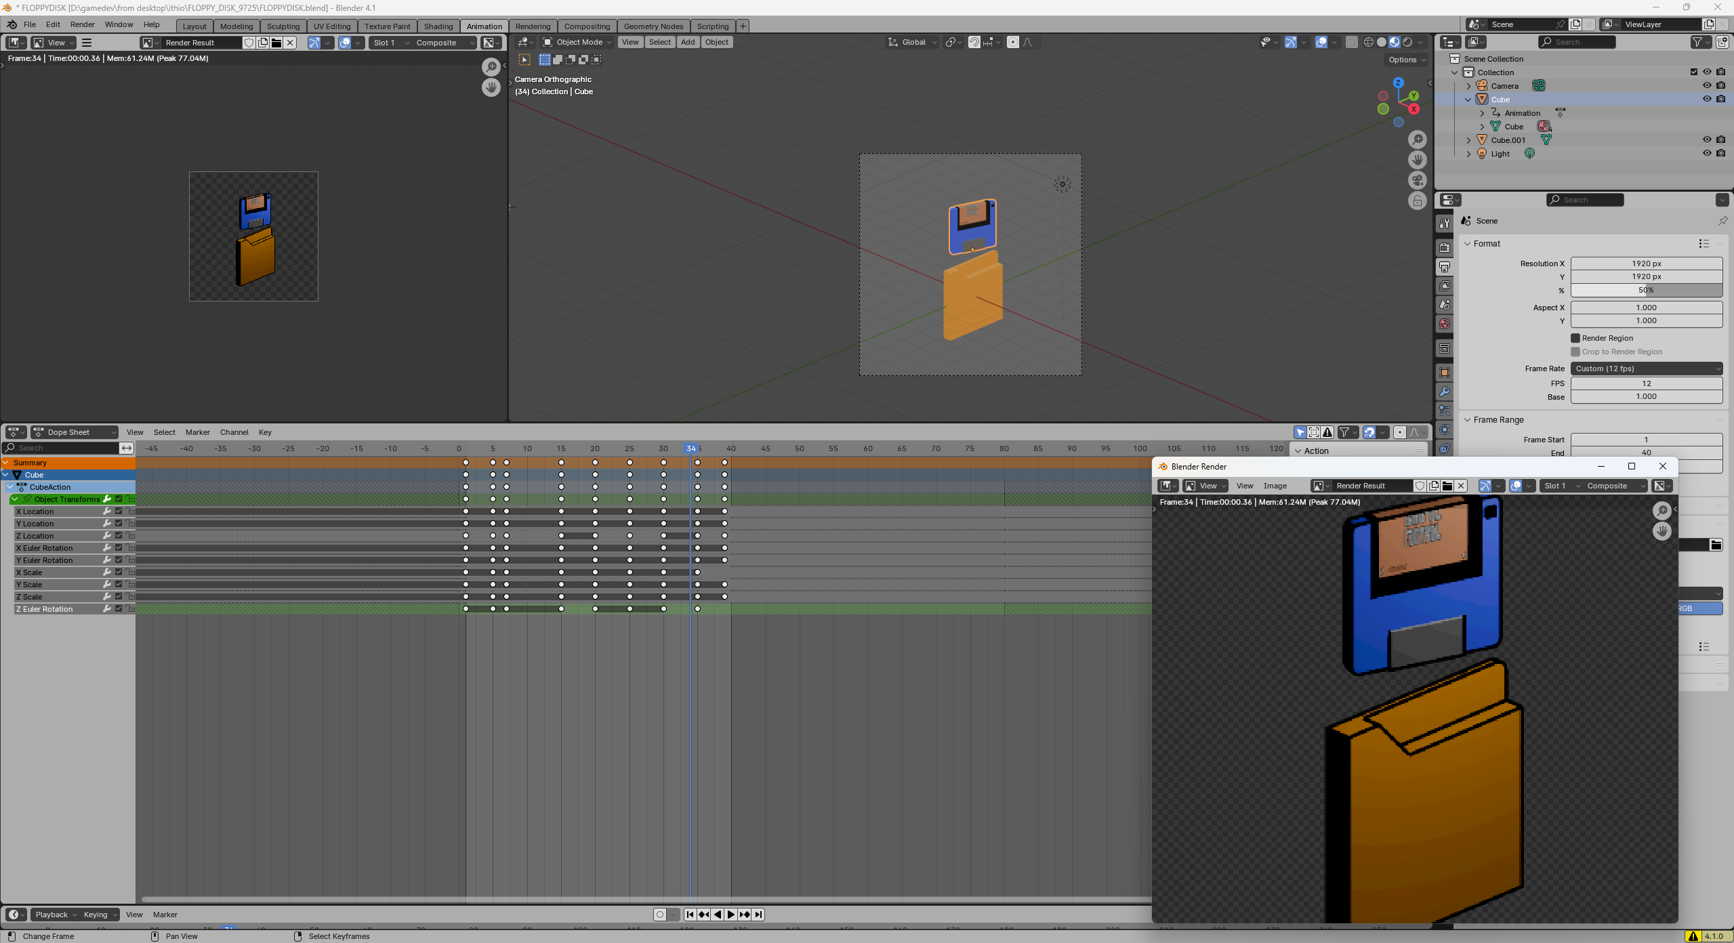Open the Playback popover
The image size is (1734, 943).
pos(56,915)
